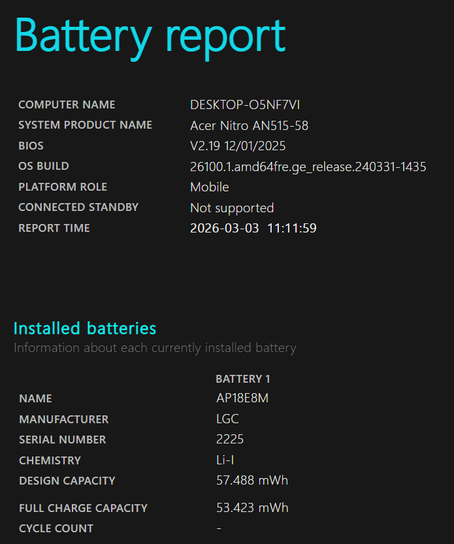Select the Acer Nitro AN515-58 product name
The width and height of the screenshot is (454, 544).
[249, 125]
